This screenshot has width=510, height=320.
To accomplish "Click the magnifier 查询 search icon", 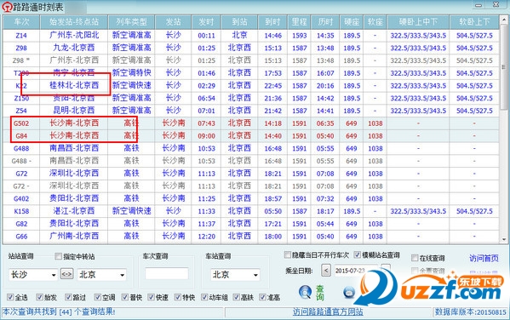I will [x=305, y=292].
